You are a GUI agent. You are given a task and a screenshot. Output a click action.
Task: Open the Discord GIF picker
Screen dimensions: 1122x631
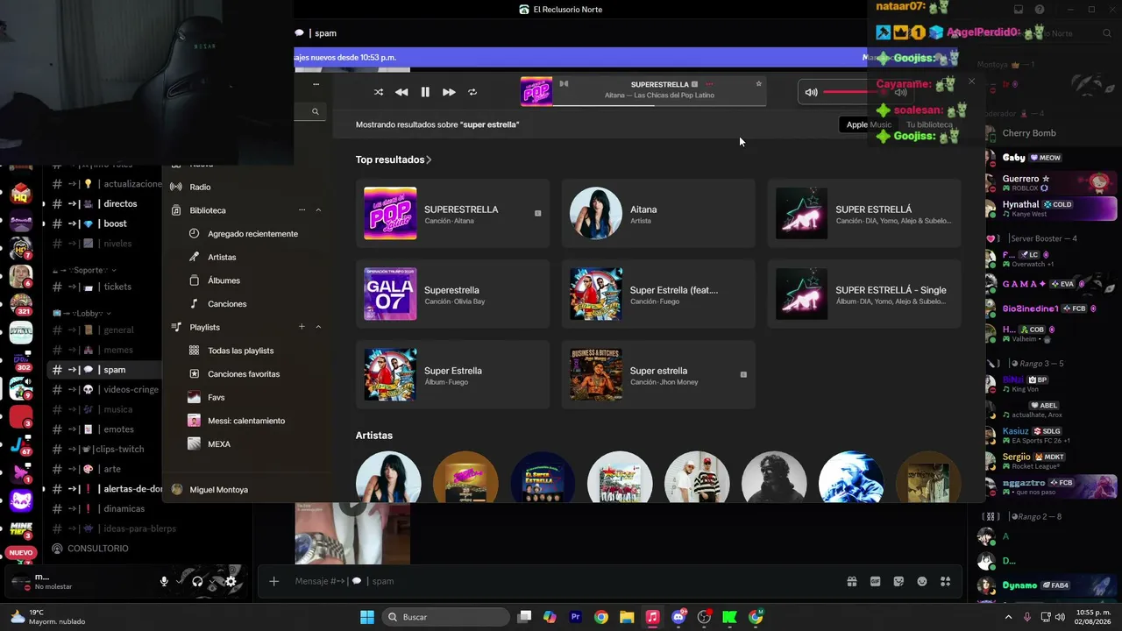(875, 581)
